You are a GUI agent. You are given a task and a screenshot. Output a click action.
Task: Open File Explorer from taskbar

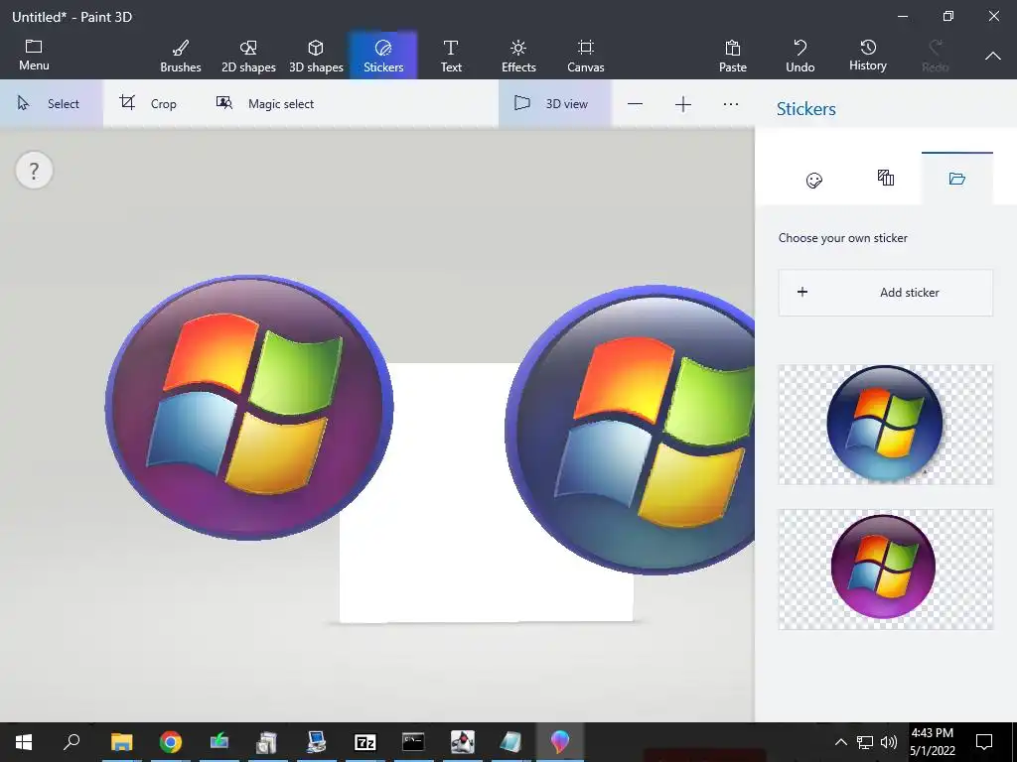click(121, 741)
